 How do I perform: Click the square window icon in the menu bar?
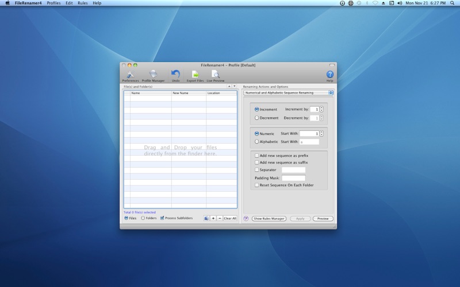pos(392,3)
